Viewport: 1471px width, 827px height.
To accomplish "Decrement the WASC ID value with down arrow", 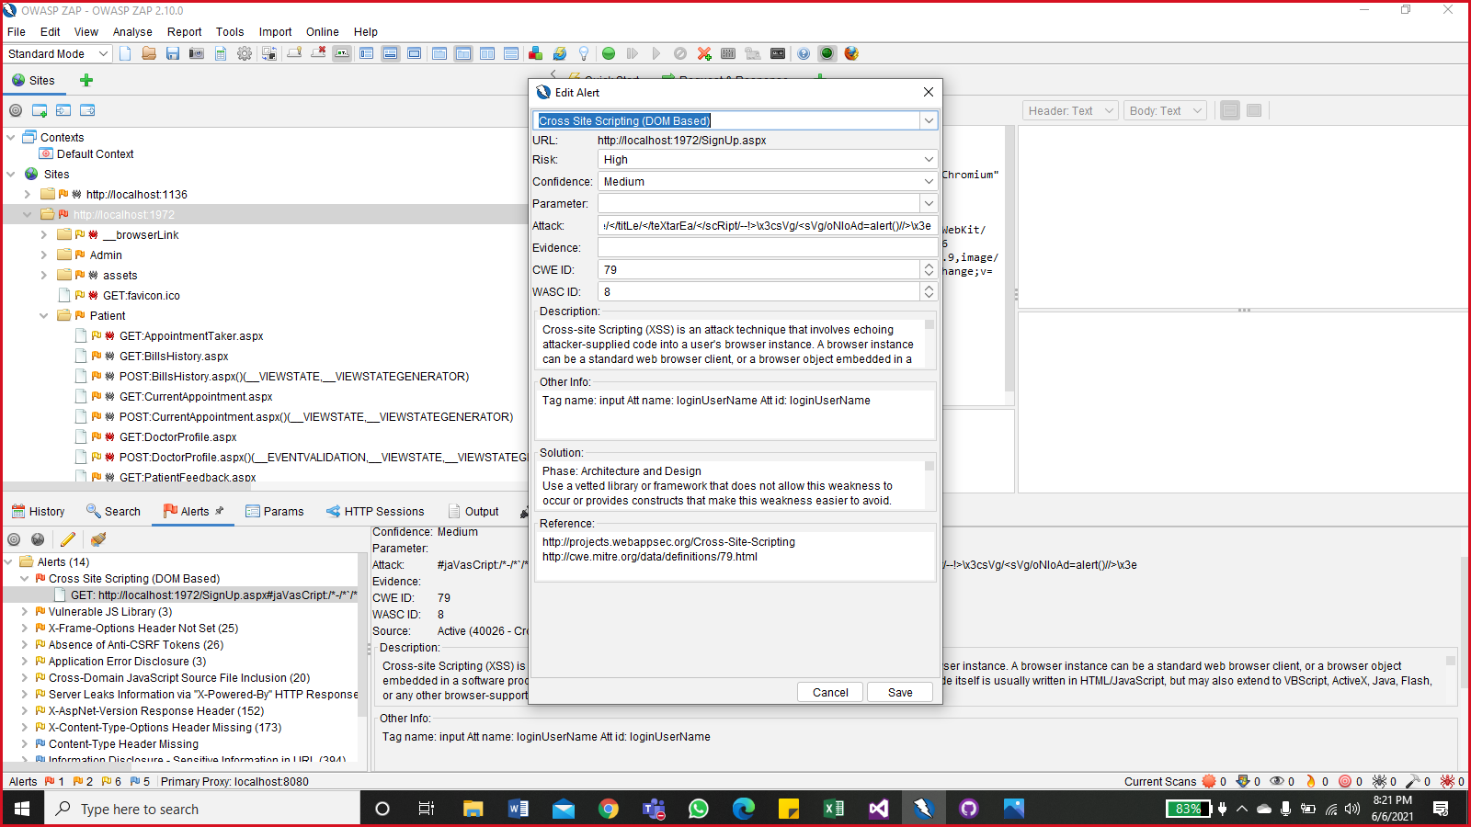I will click(x=929, y=296).
